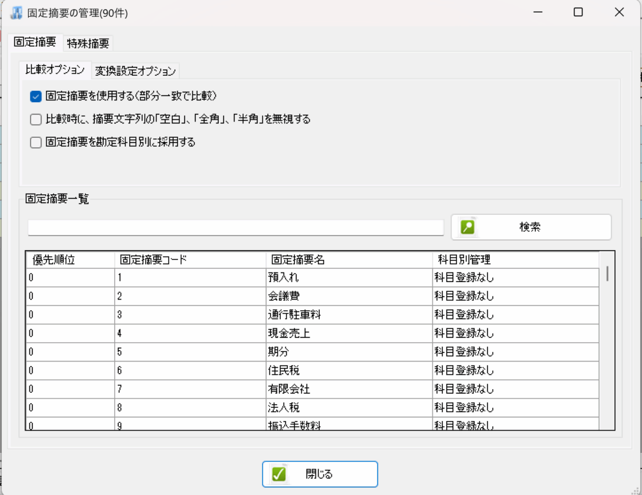Sort by the 優先順位 column header
Screen dimensions: 642x495
point(54,259)
